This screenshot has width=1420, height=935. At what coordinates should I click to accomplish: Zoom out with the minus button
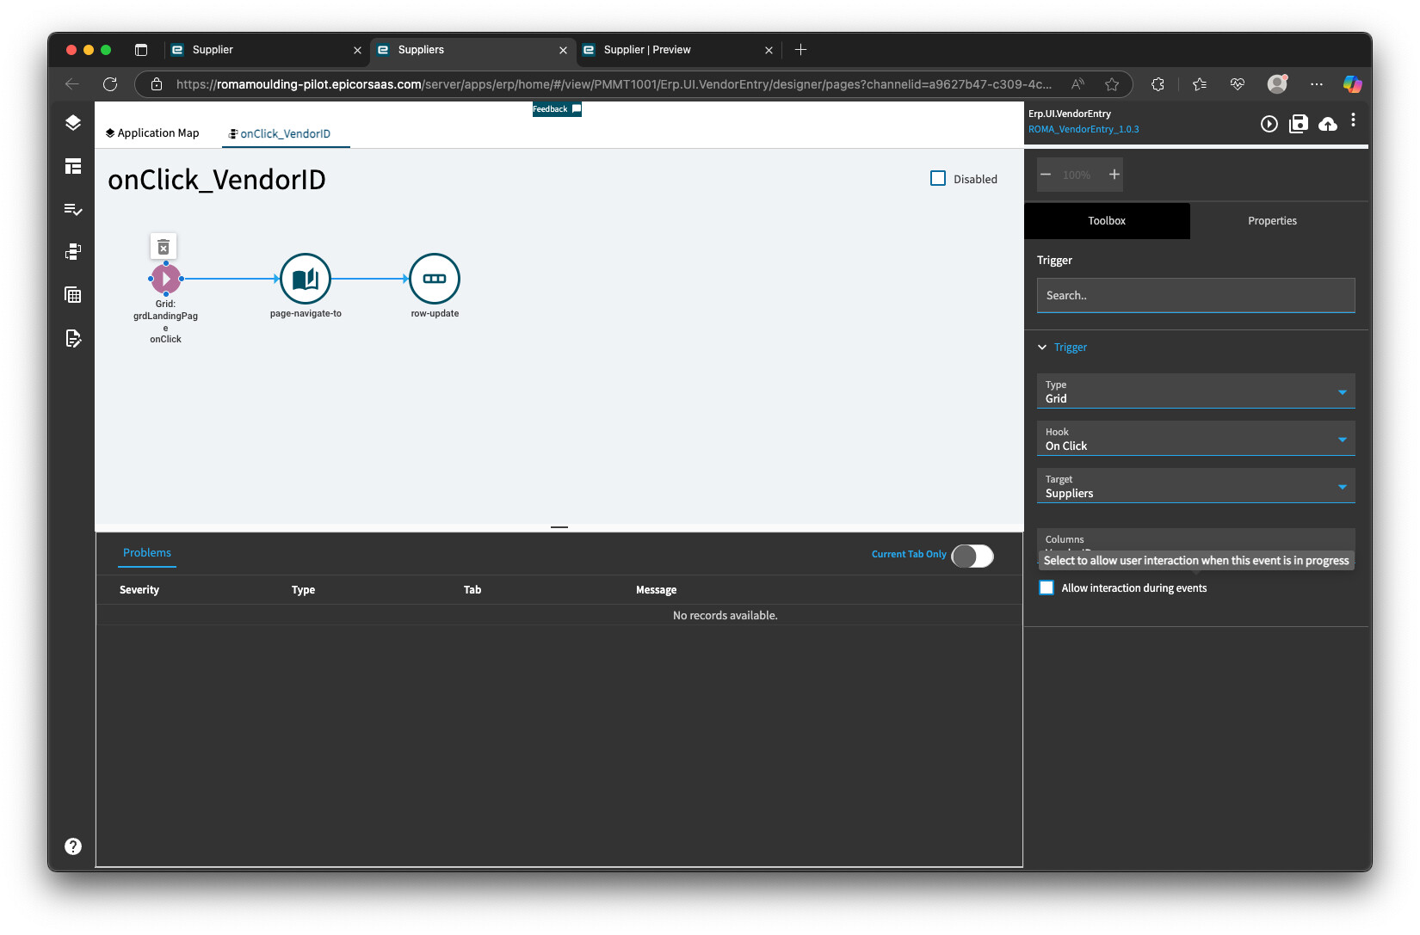(x=1046, y=175)
